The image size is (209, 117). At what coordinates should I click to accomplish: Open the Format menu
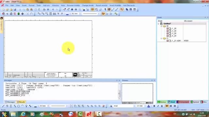coord(32,6)
